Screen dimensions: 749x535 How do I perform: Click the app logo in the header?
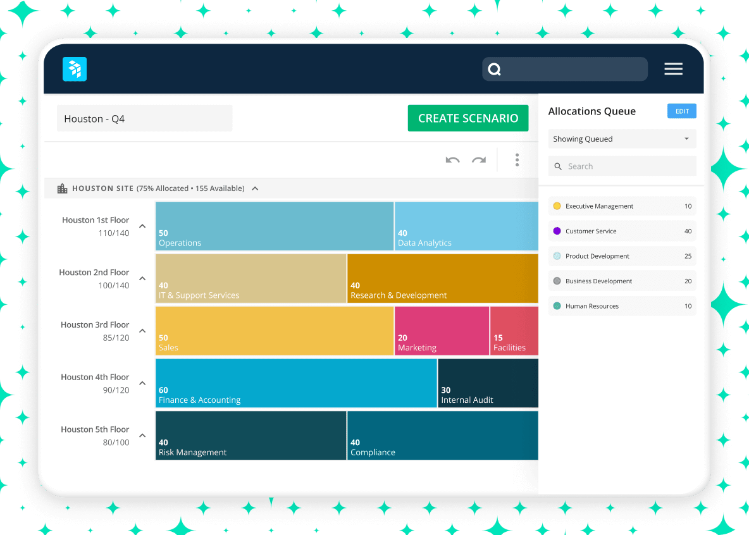(75, 69)
